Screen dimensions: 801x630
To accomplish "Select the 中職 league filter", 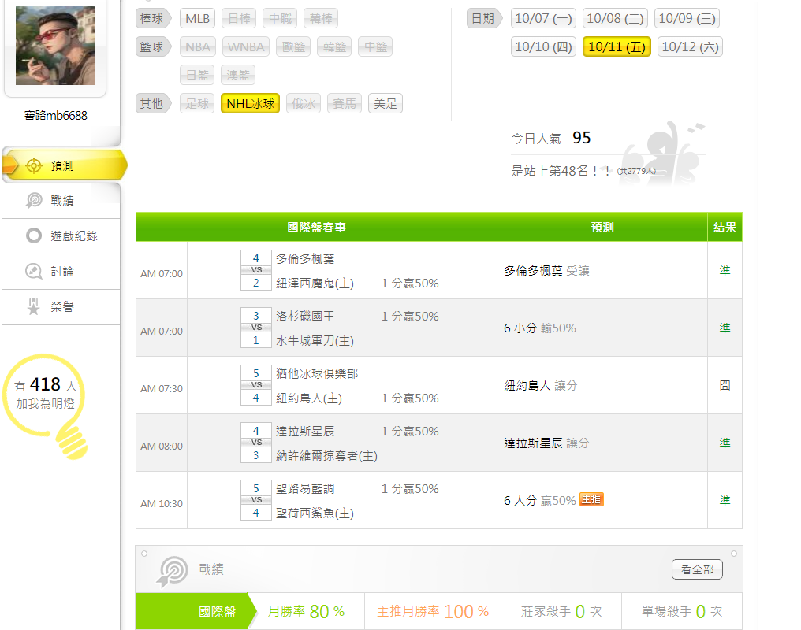I will tap(280, 18).
